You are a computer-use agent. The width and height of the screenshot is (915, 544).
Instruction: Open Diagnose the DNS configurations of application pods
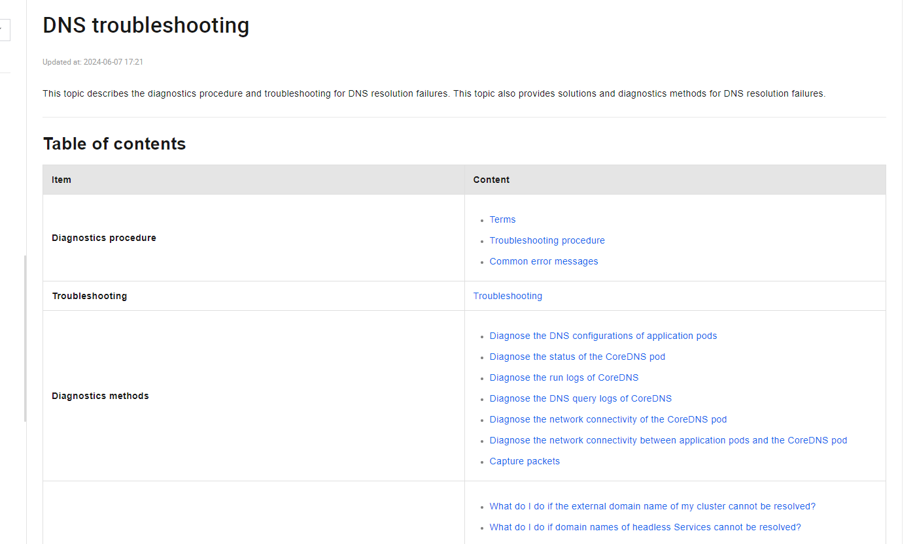pyautogui.click(x=603, y=336)
